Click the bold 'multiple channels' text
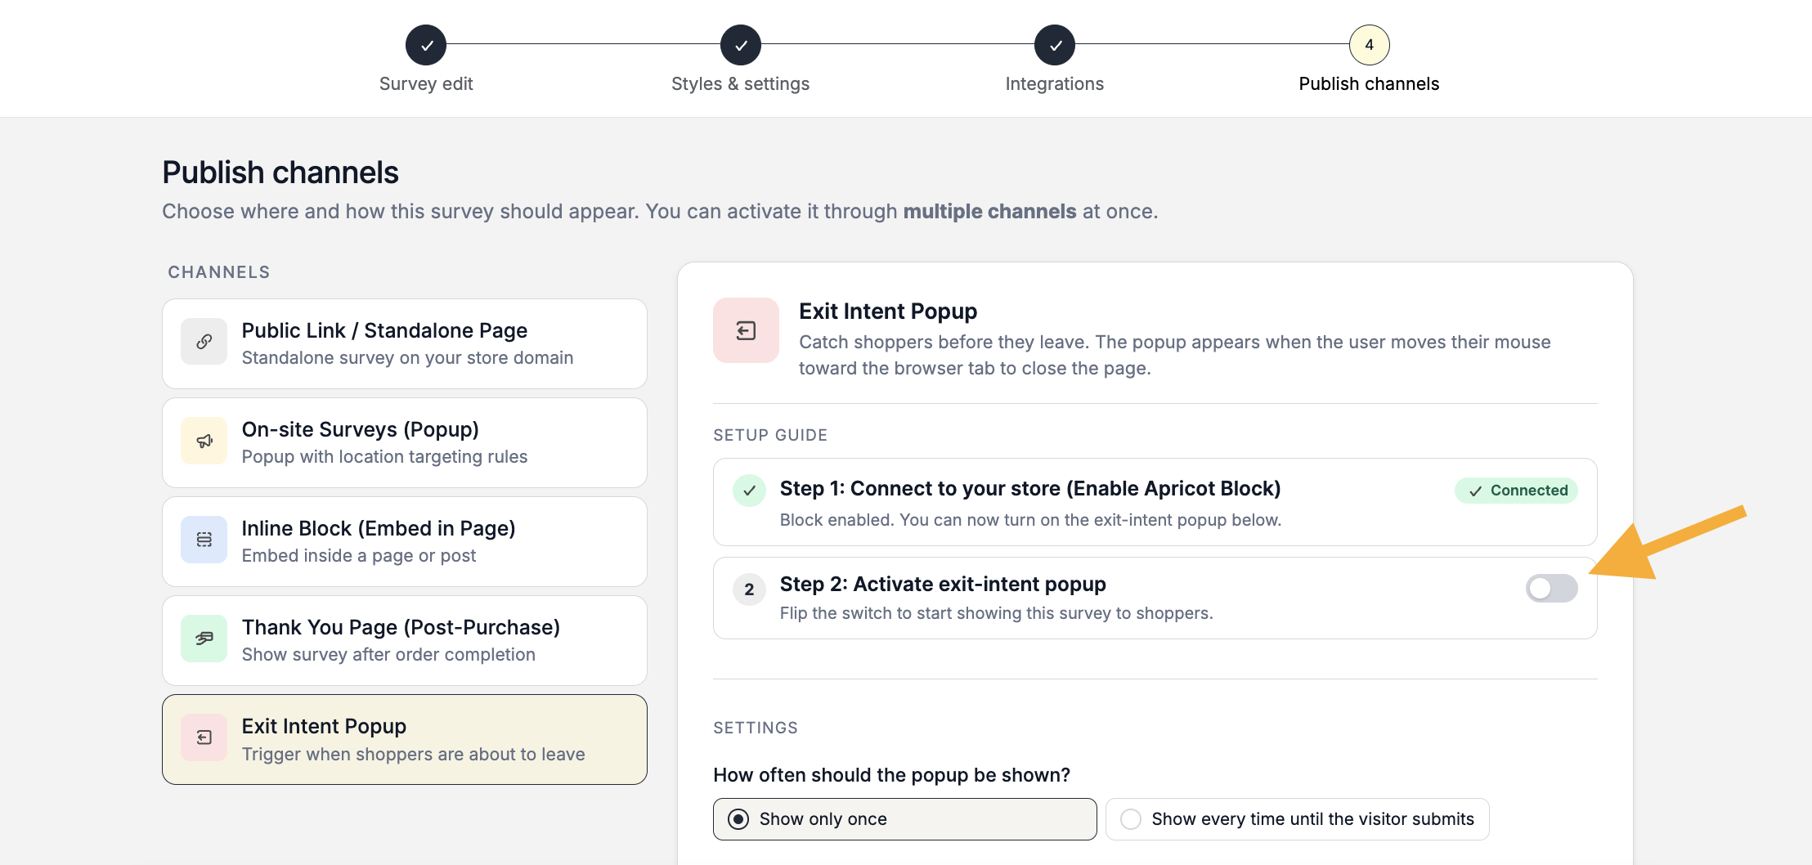Viewport: 1812px width, 865px height. point(989,211)
